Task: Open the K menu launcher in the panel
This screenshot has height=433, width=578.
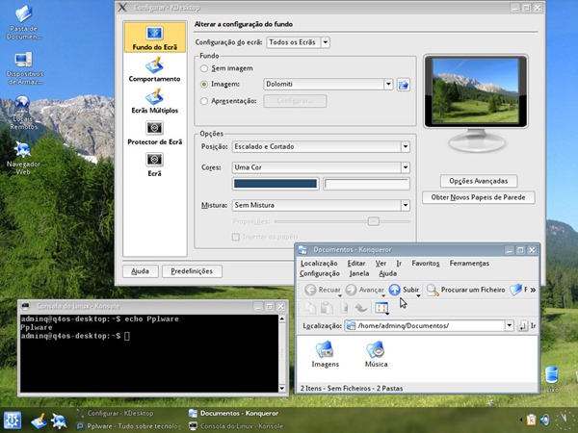Action: 13,420
